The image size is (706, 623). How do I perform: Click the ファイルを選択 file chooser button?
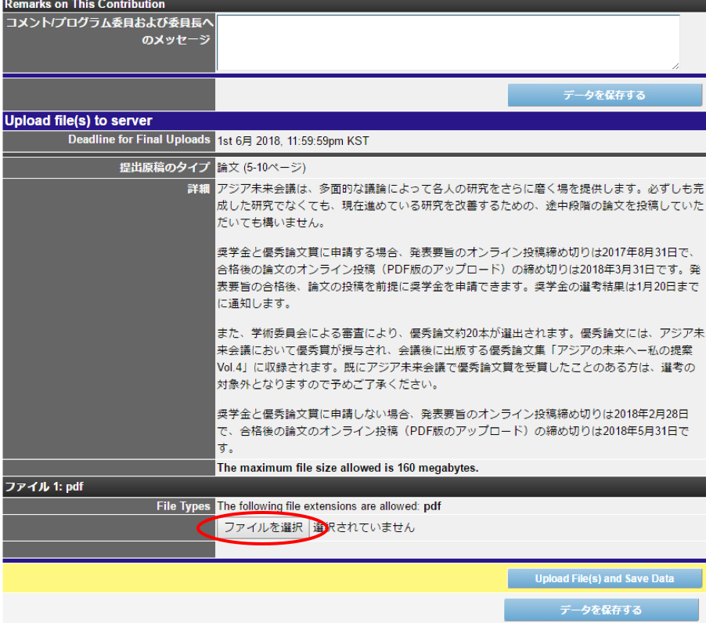[263, 527]
